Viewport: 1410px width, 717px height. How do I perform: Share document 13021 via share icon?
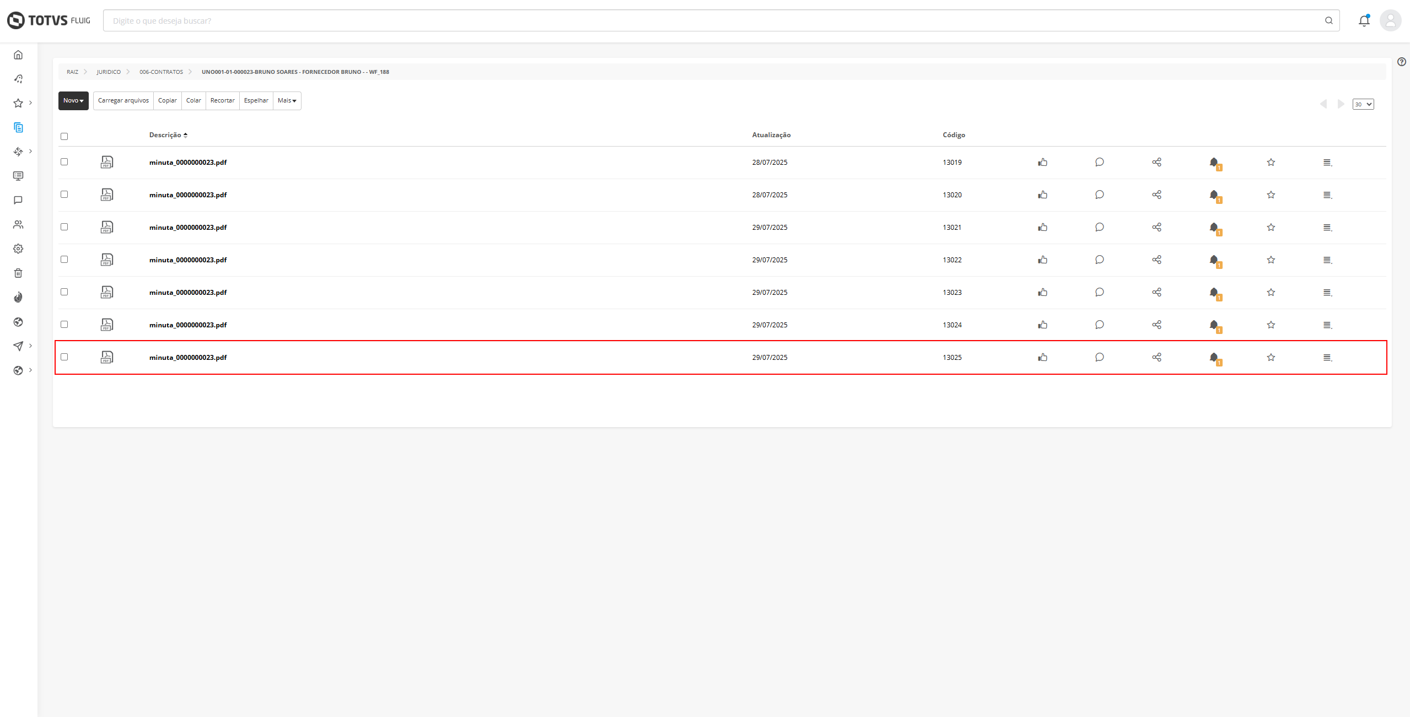(x=1156, y=227)
